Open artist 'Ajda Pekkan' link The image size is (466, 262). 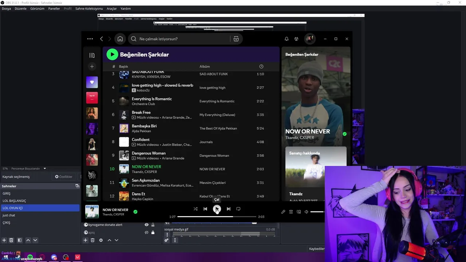coord(141,131)
